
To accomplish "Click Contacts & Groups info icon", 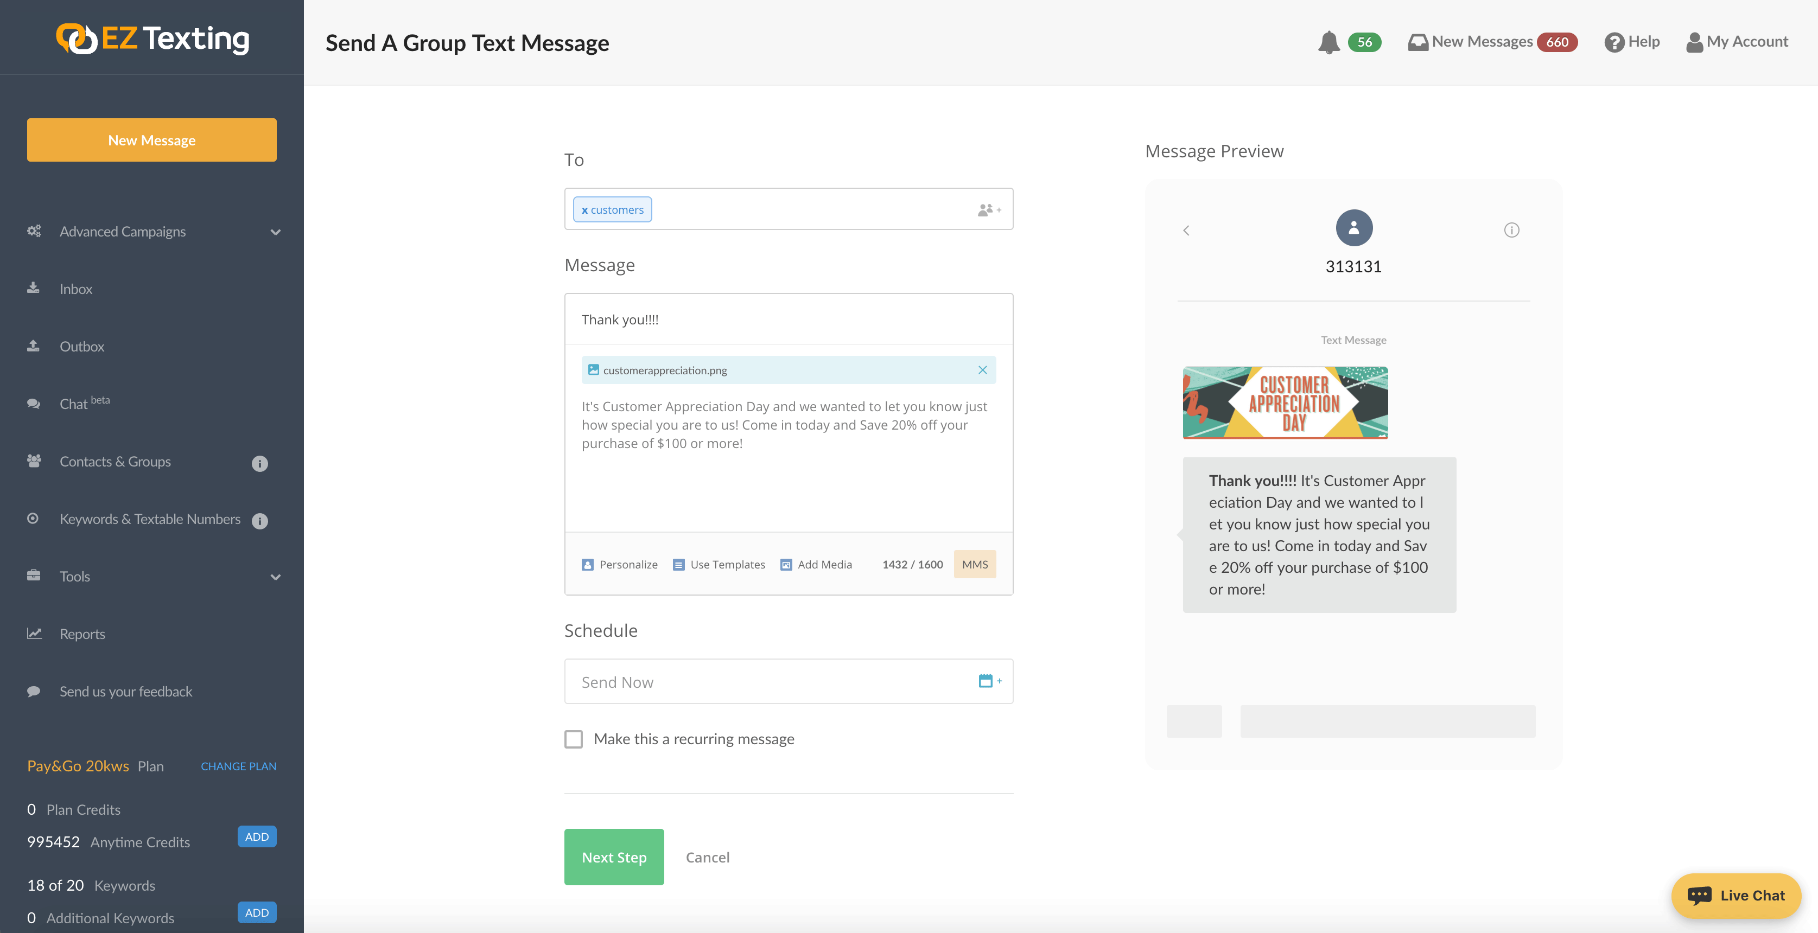I will [x=260, y=463].
